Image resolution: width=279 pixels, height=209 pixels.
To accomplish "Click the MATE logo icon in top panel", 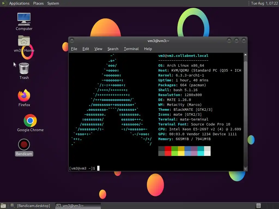I will [4, 3].
